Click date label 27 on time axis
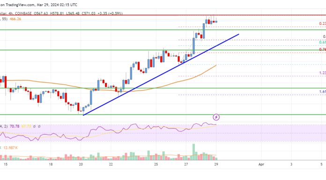326x180 pixels. tap(186, 164)
